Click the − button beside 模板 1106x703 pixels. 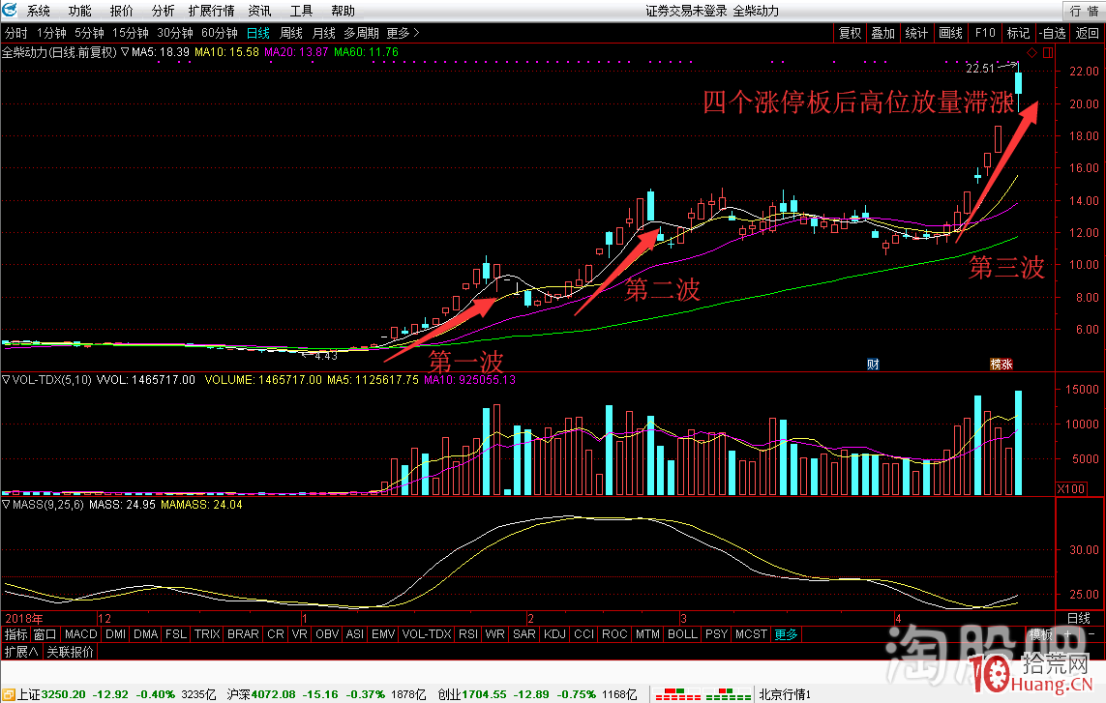1091,634
